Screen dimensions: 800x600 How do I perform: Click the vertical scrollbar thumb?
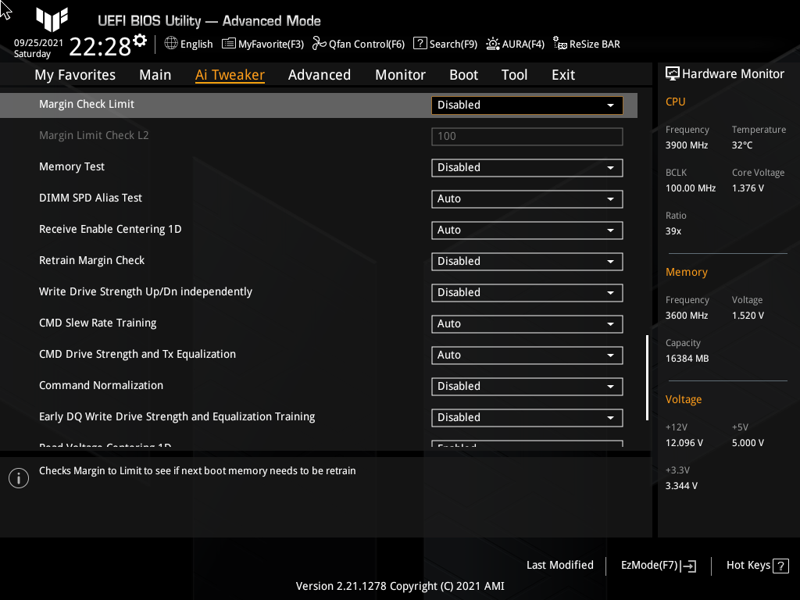pyautogui.click(x=647, y=377)
